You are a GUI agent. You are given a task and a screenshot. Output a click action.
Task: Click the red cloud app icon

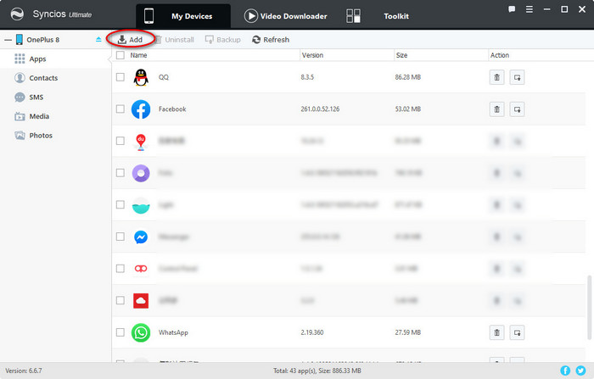141,301
